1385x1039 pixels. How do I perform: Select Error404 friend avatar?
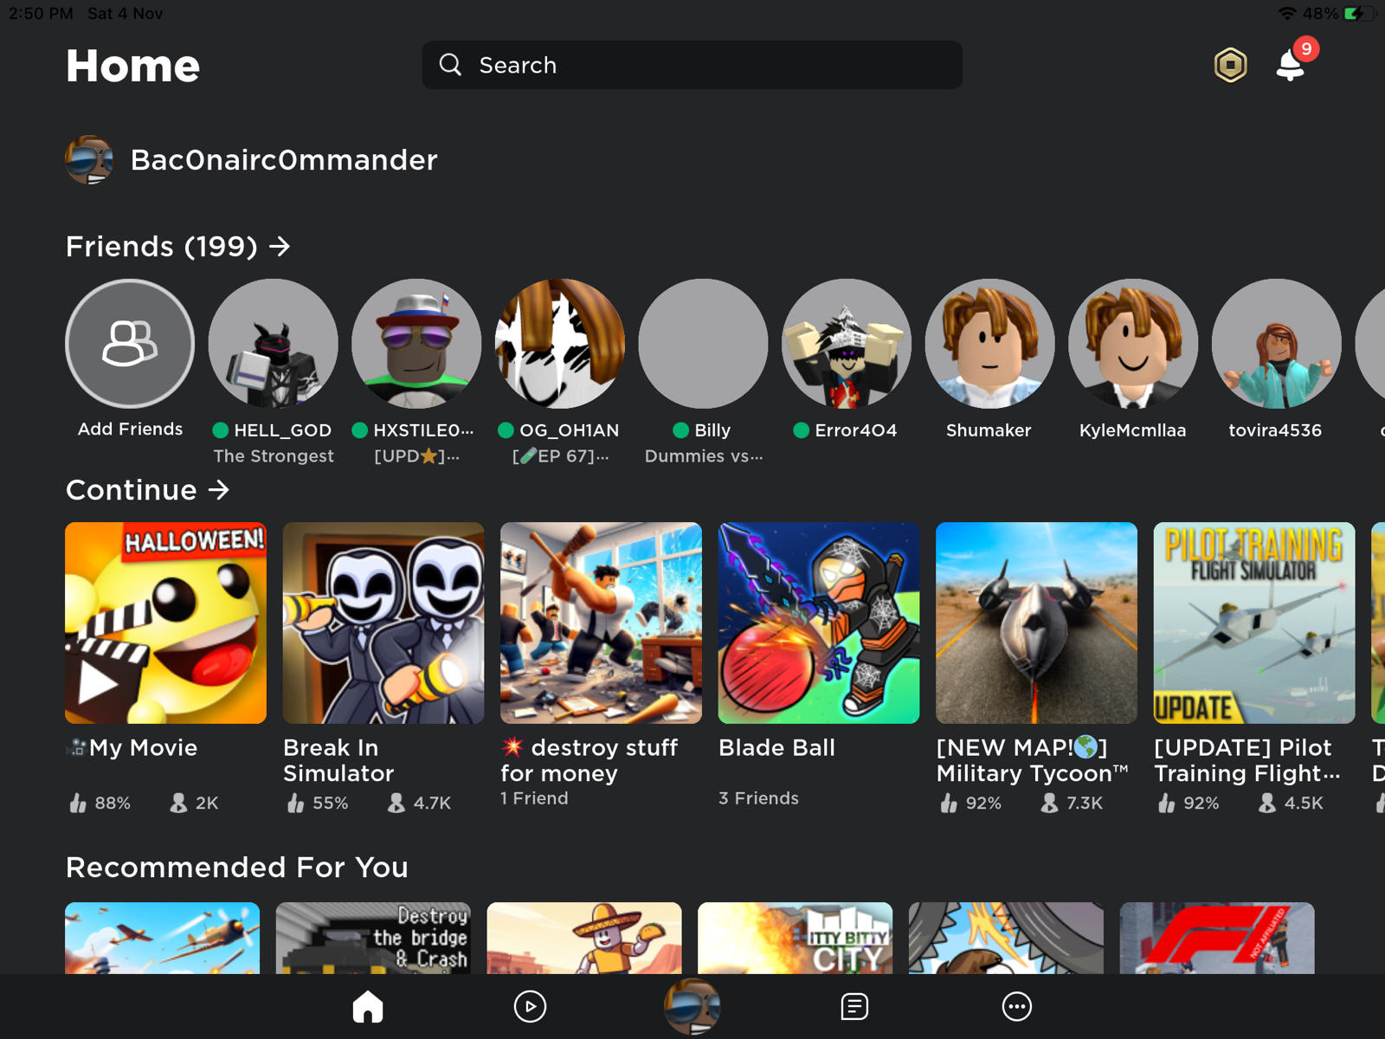[x=846, y=344]
